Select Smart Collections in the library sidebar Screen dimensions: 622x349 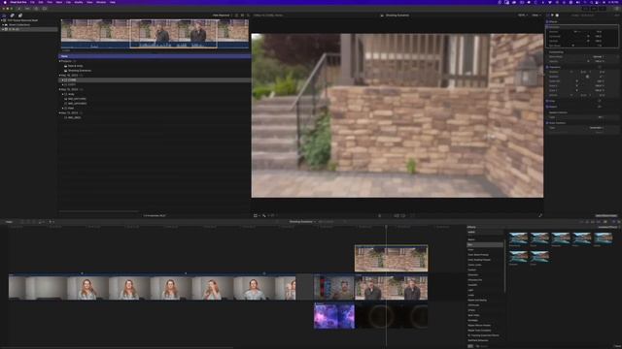(19, 24)
